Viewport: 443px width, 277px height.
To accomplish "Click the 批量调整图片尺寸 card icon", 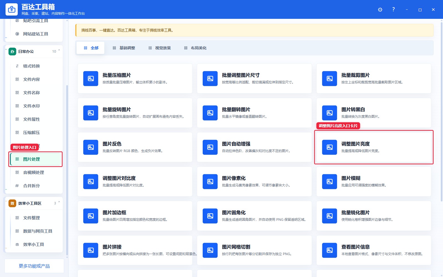I will click(x=210, y=79).
